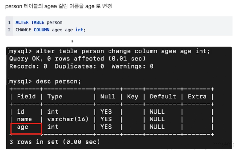Image resolution: width=234 pixels, height=151 pixels.
Task: Click the Extra column header in terminal
Action: 197,97
